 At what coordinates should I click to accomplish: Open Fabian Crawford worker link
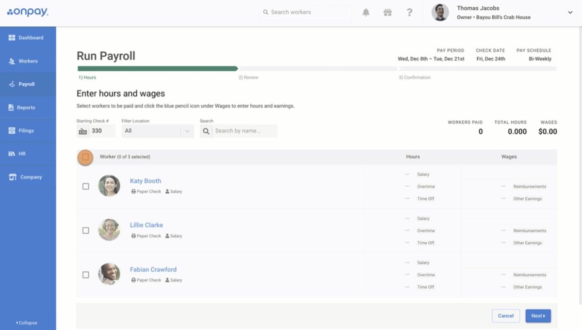pos(153,269)
